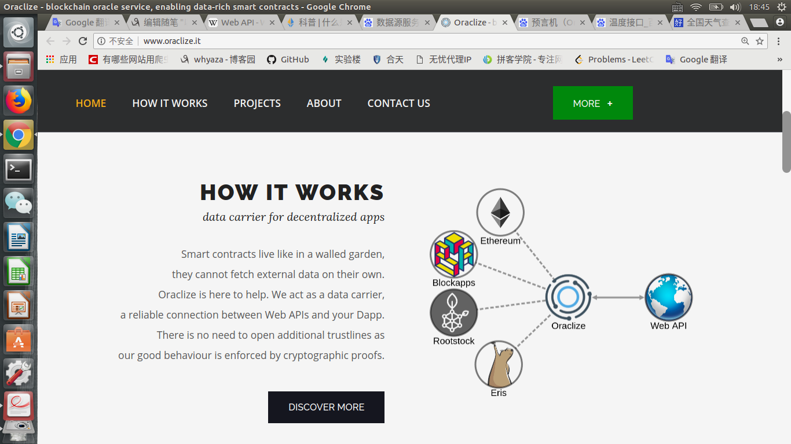Open the Problems - LeetCode bookmark

click(614, 60)
